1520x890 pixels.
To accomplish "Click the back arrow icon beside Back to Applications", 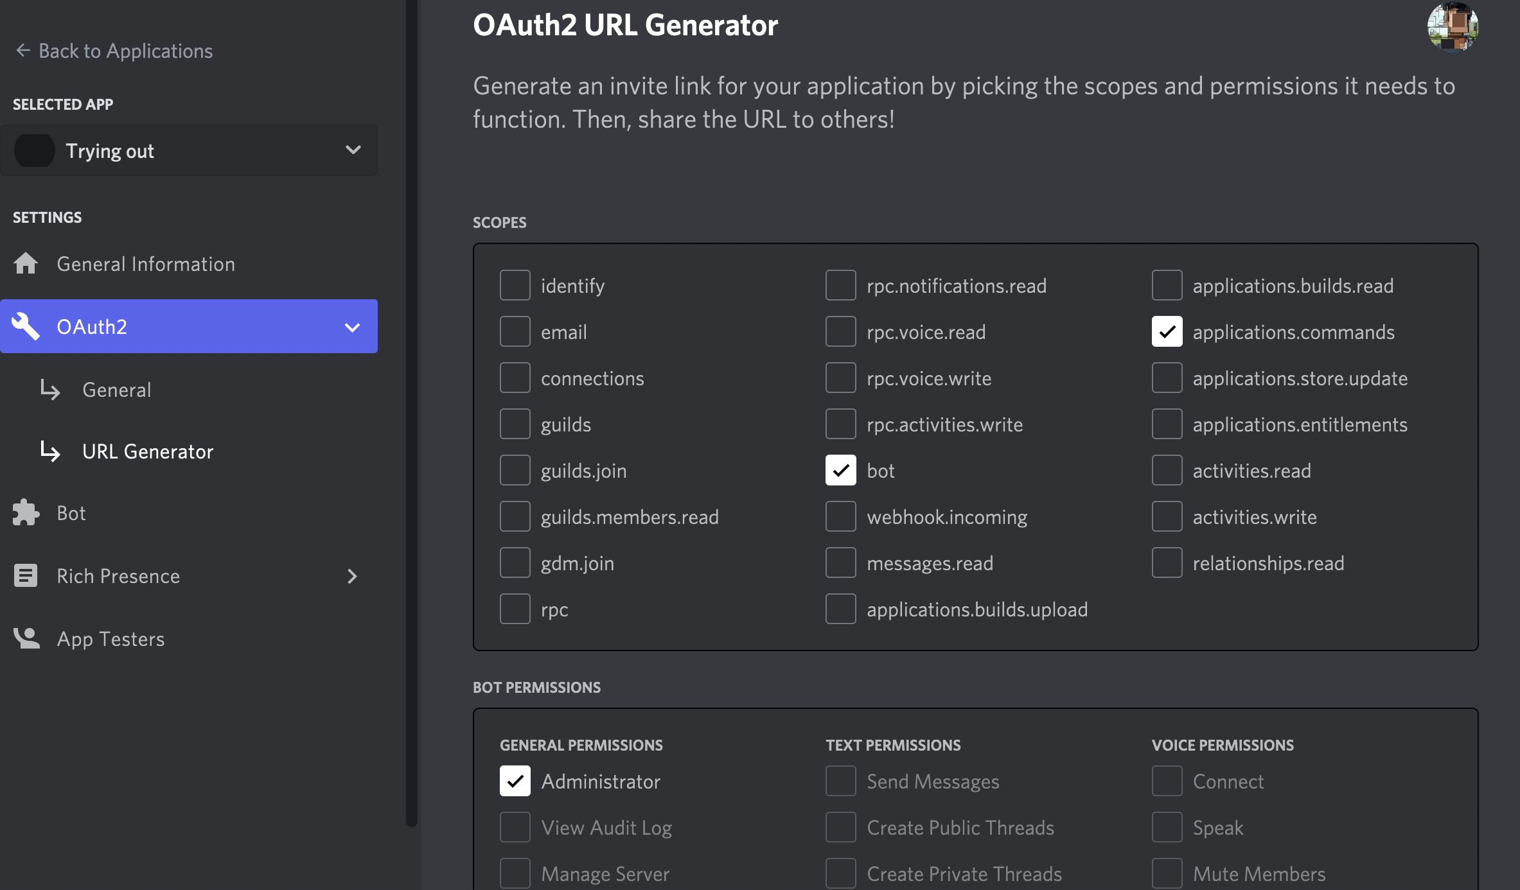I will (23, 50).
